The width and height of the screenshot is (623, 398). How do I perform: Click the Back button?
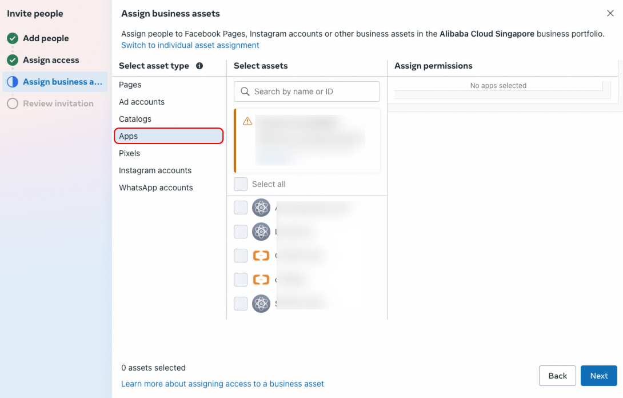coord(557,376)
